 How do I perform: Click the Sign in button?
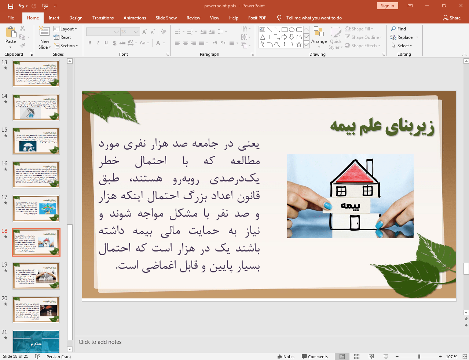coord(387,5)
